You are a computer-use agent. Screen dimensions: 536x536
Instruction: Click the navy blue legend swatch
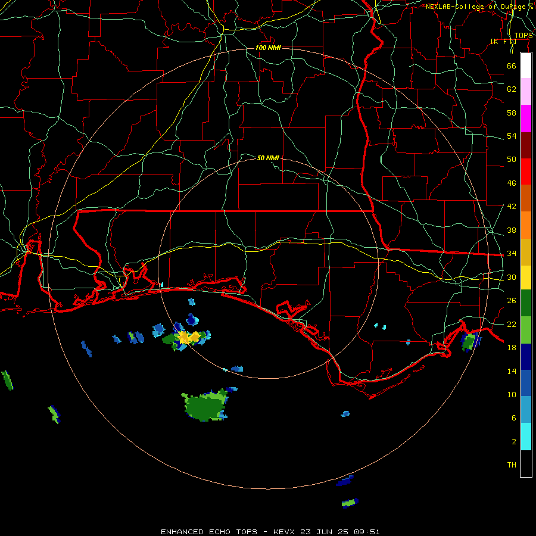point(526,357)
